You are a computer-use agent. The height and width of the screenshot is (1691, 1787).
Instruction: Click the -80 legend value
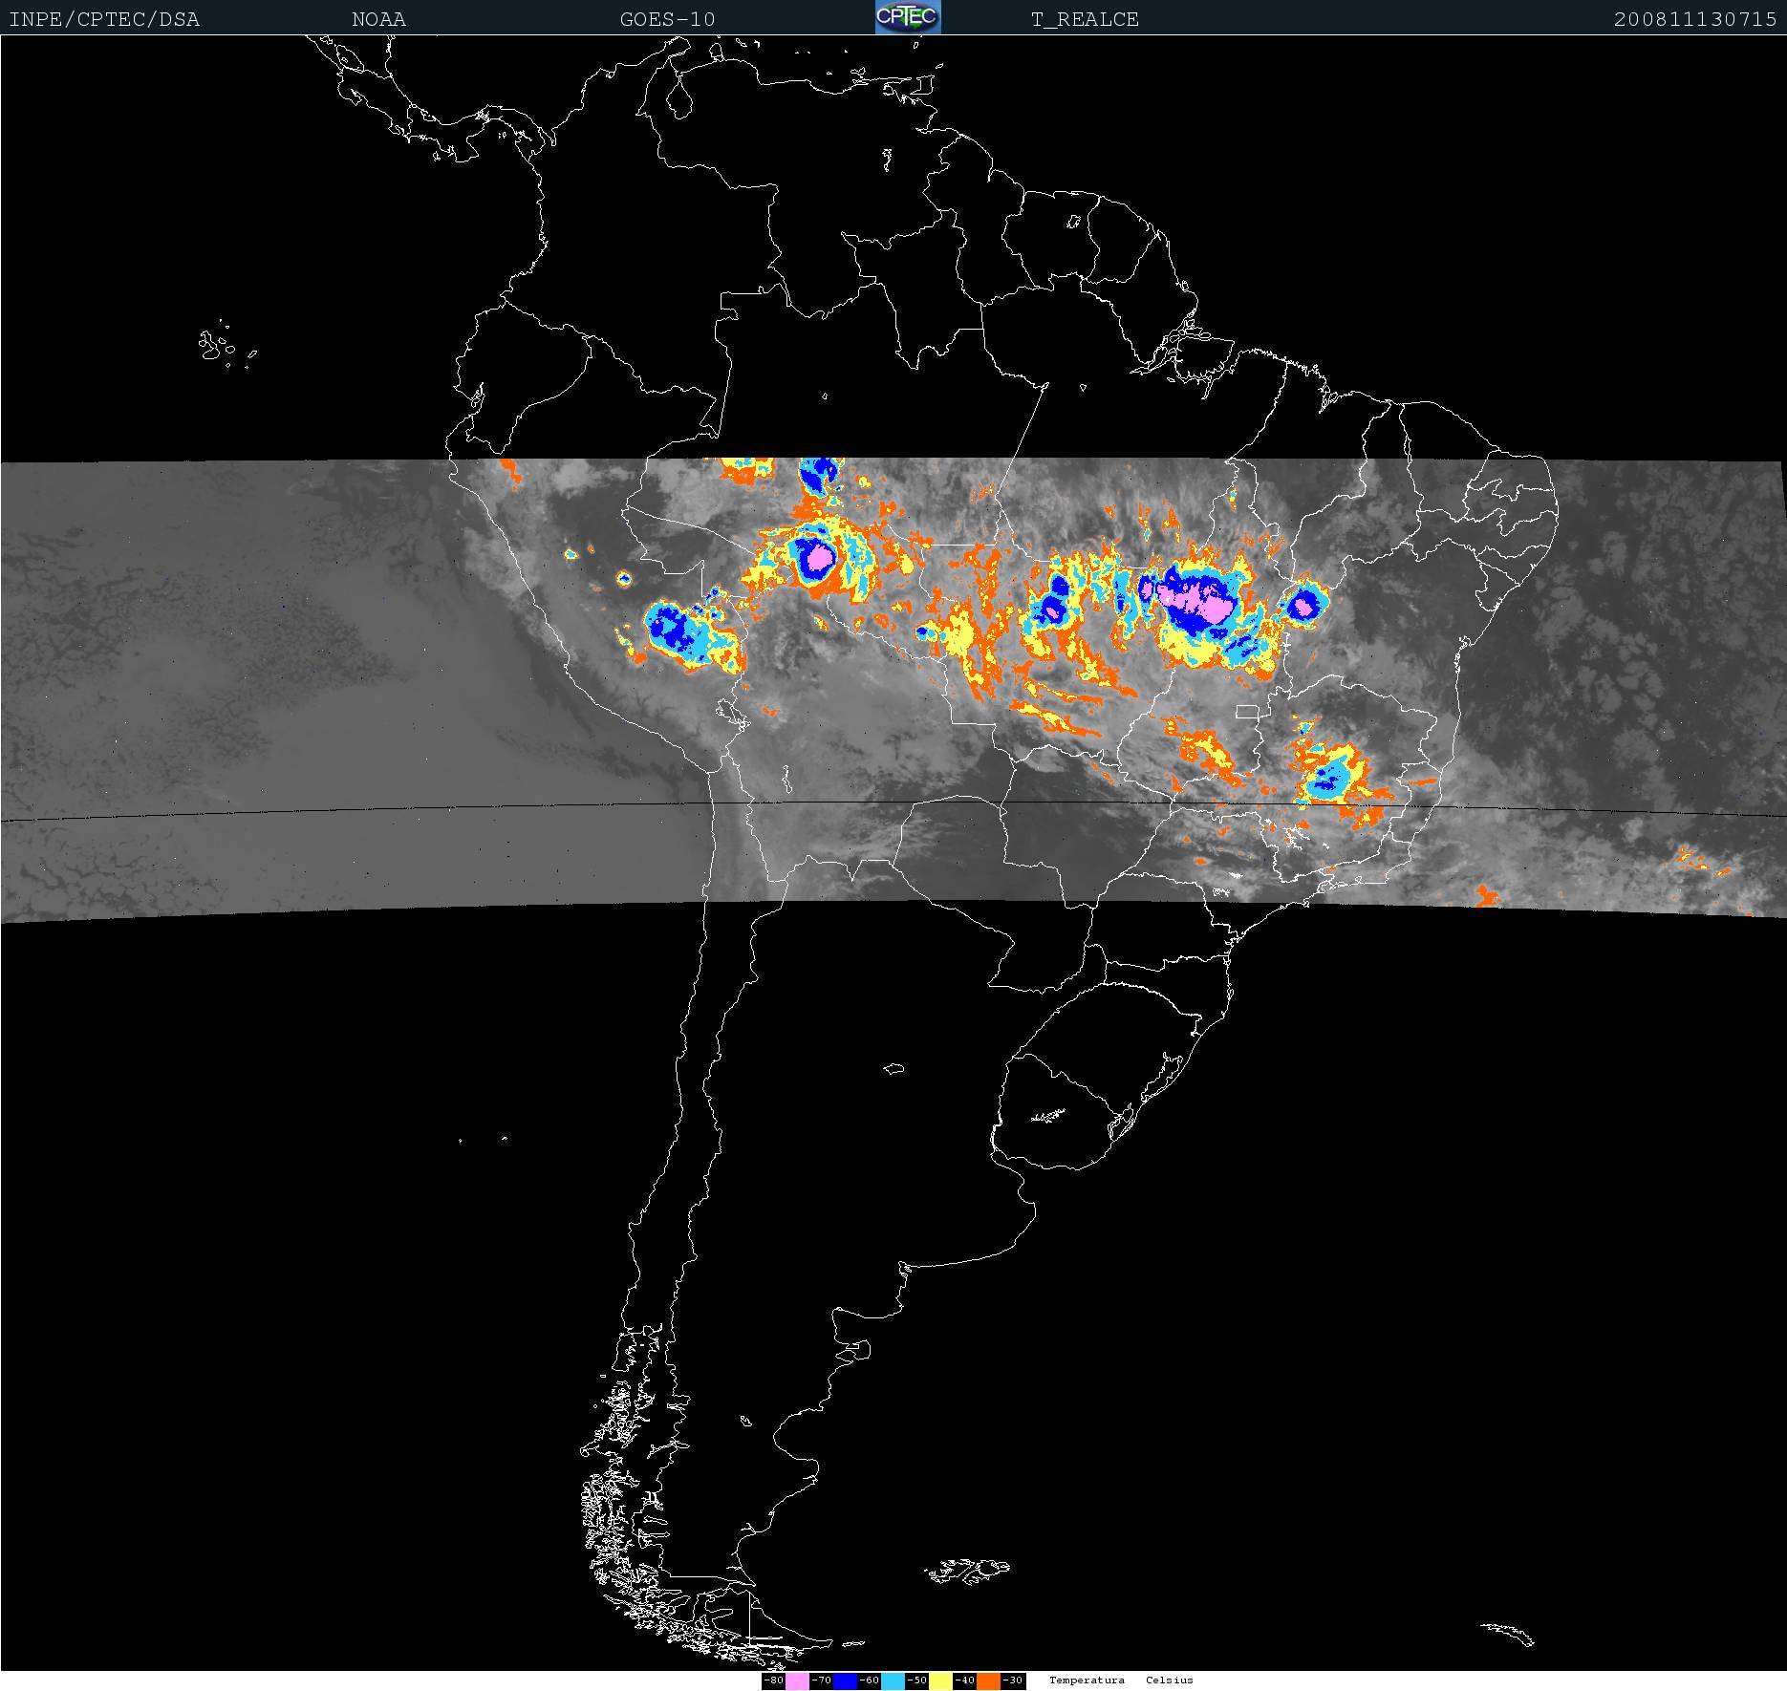773,1680
